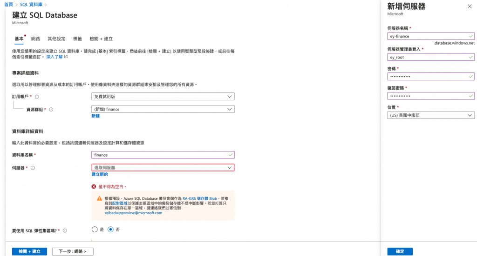This screenshot has width=477, height=256.
Task: Click the 專案詳細資料 heading
Action: tap(25, 73)
